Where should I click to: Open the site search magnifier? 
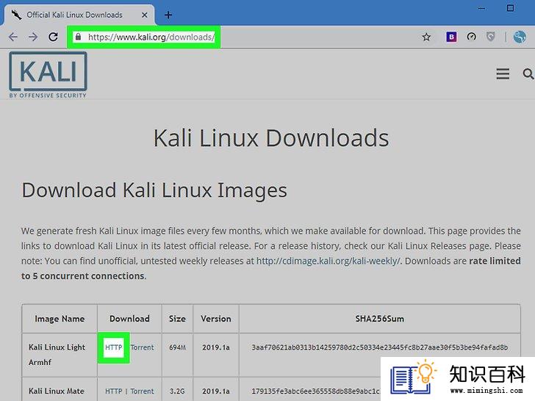pyautogui.click(x=528, y=73)
